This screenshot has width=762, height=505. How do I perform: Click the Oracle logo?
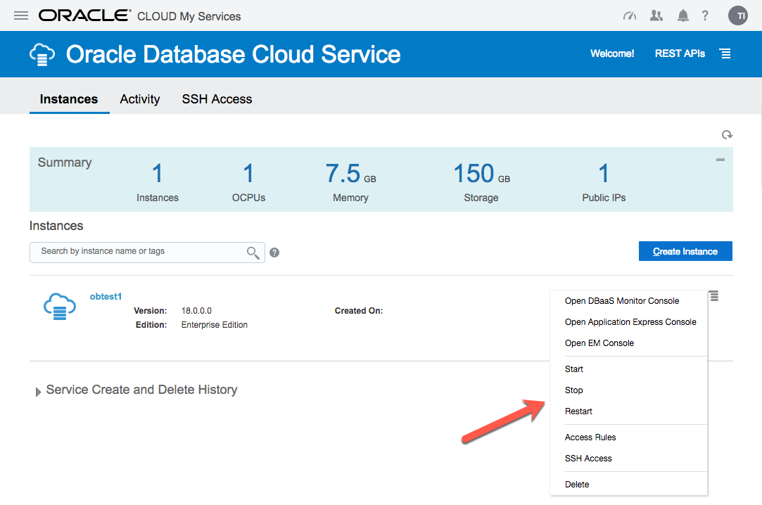tap(84, 15)
